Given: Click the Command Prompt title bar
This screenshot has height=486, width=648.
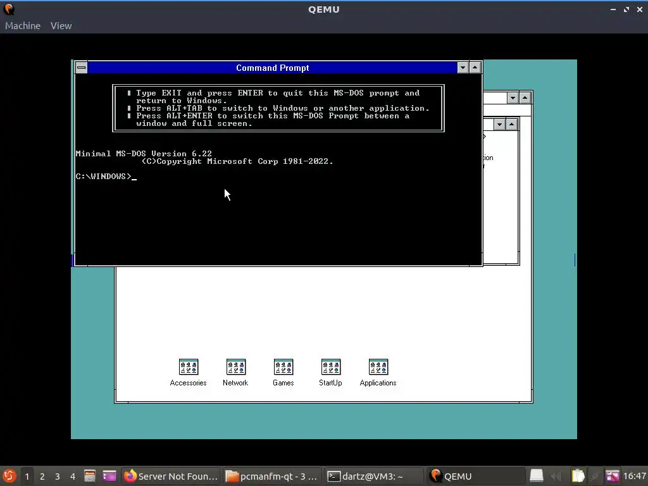Looking at the screenshot, I should 272,68.
